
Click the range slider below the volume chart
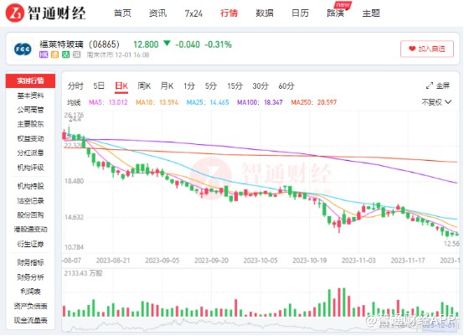click(260, 326)
